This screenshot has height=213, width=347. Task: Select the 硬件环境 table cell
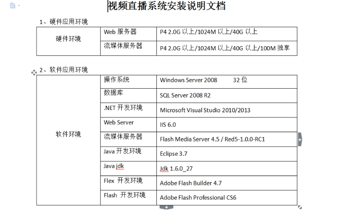tap(68, 41)
